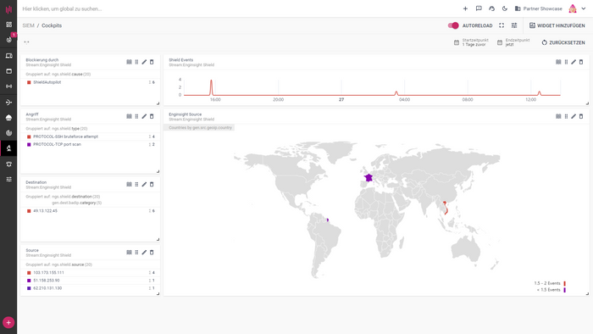Screen dimensions: 593x334
Task: Grab the drag handle of Source widget
Action: point(136,253)
